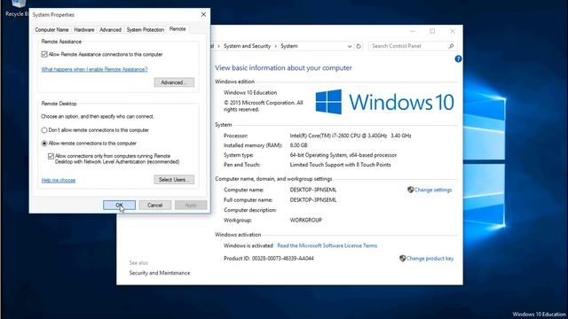Viewport: 568px width, 319px height.
Task: Click the shield icon beside Change product key
Action: click(x=402, y=258)
